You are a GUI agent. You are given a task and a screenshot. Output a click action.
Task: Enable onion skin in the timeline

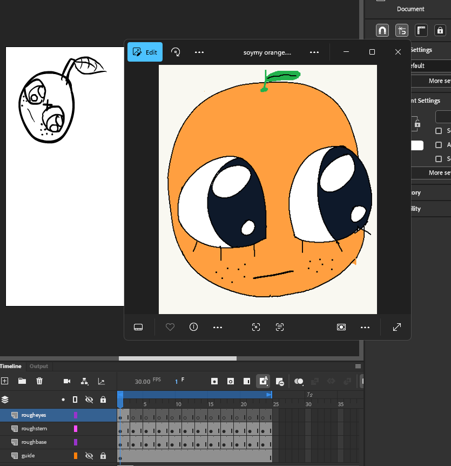click(299, 381)
